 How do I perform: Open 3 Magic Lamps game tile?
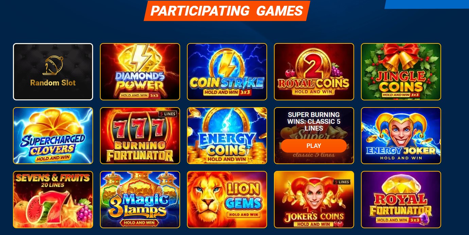(x=140, y=199)
